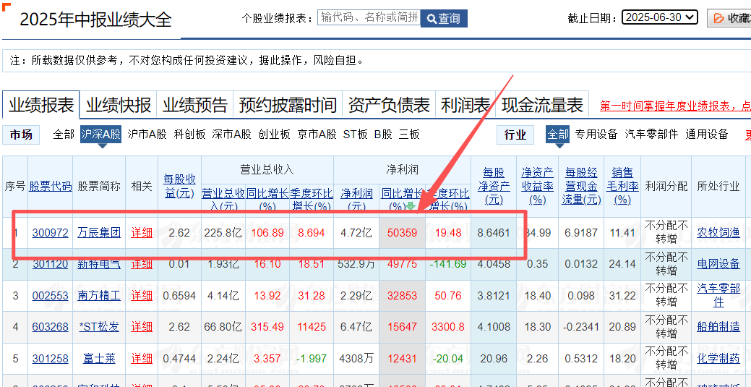Screen dimensions: 751x387
Task: Open stock code 301258 link
Action: point(51,358)
